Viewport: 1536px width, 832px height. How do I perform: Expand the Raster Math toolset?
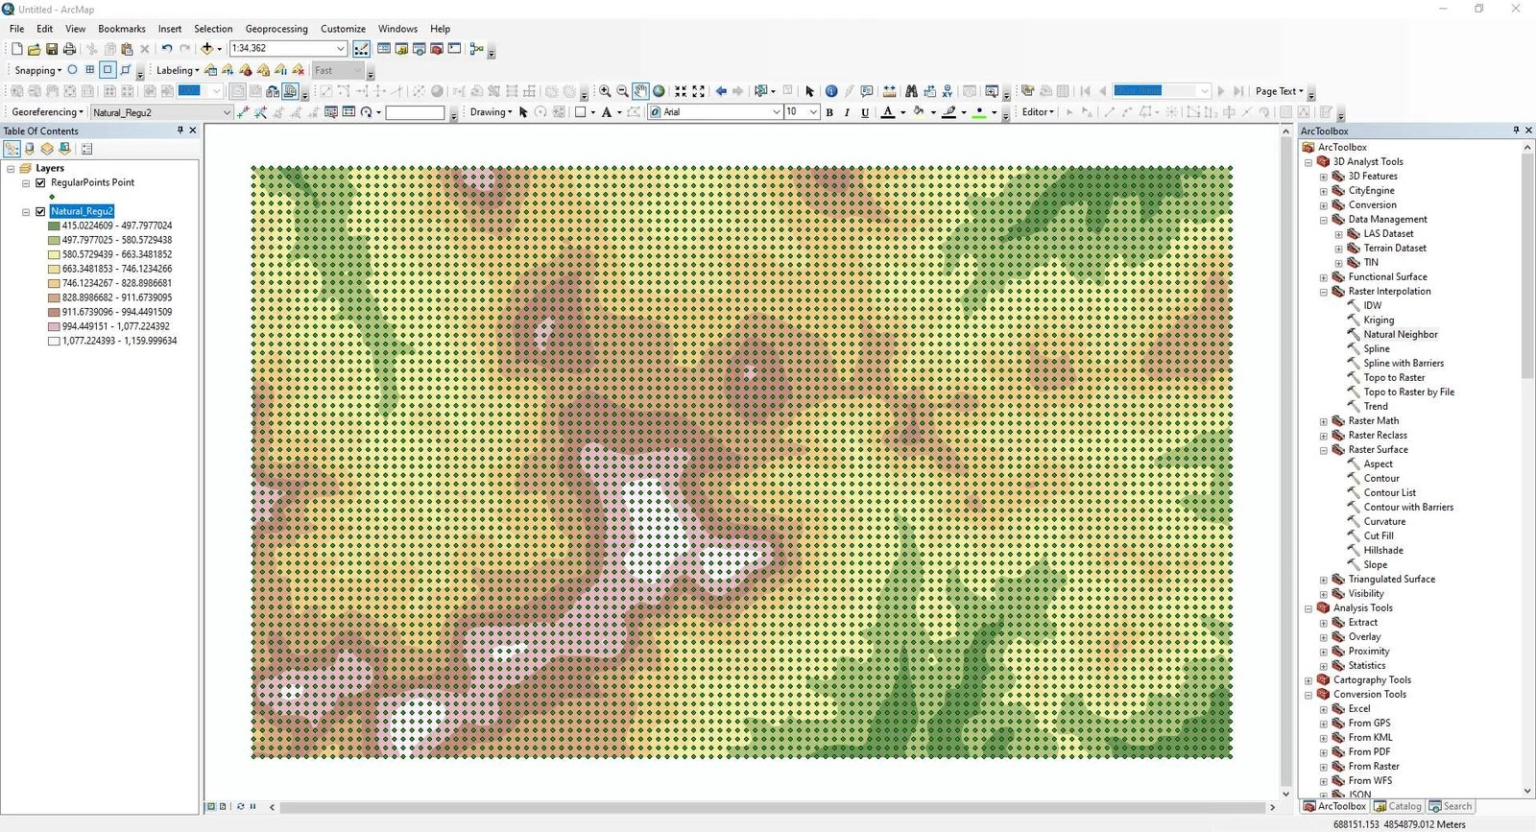coord(1324,421)
